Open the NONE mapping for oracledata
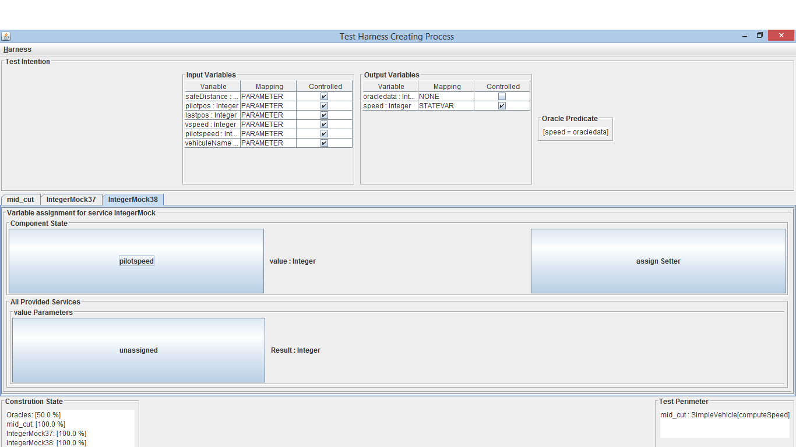The image size is (796, 447). 446,97
